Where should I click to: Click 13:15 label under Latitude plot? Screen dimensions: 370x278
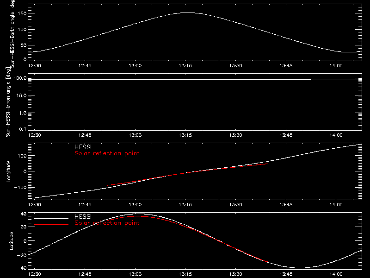(185, 274)
